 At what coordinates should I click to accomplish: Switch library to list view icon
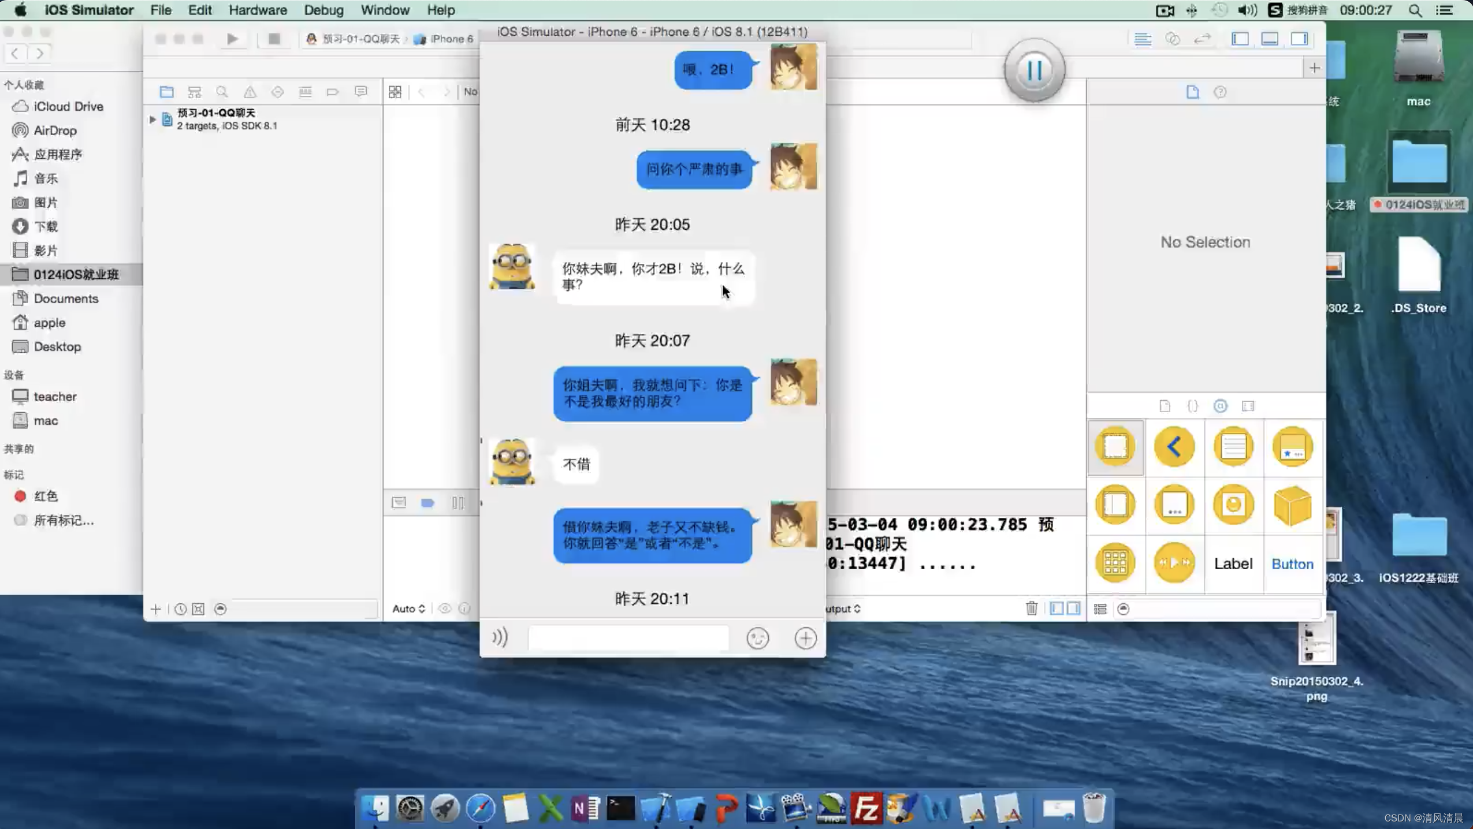1100,609
